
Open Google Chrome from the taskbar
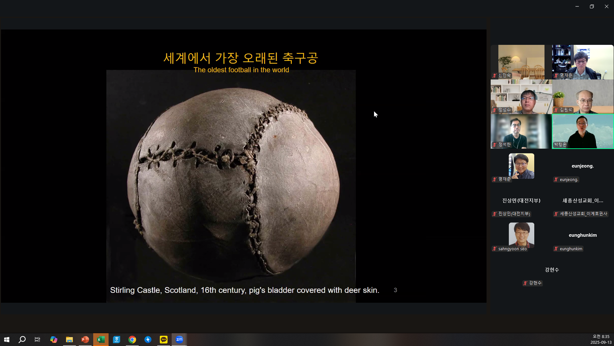[x=132, y=339]
